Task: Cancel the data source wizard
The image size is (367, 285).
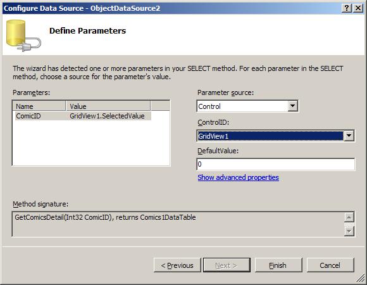Action: 330,265
